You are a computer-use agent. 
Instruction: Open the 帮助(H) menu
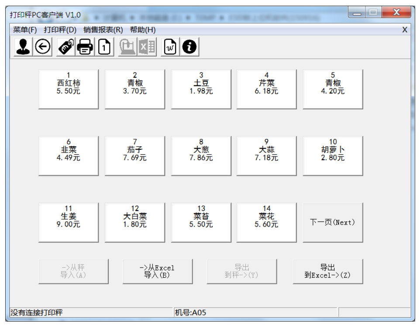(142, 30)
